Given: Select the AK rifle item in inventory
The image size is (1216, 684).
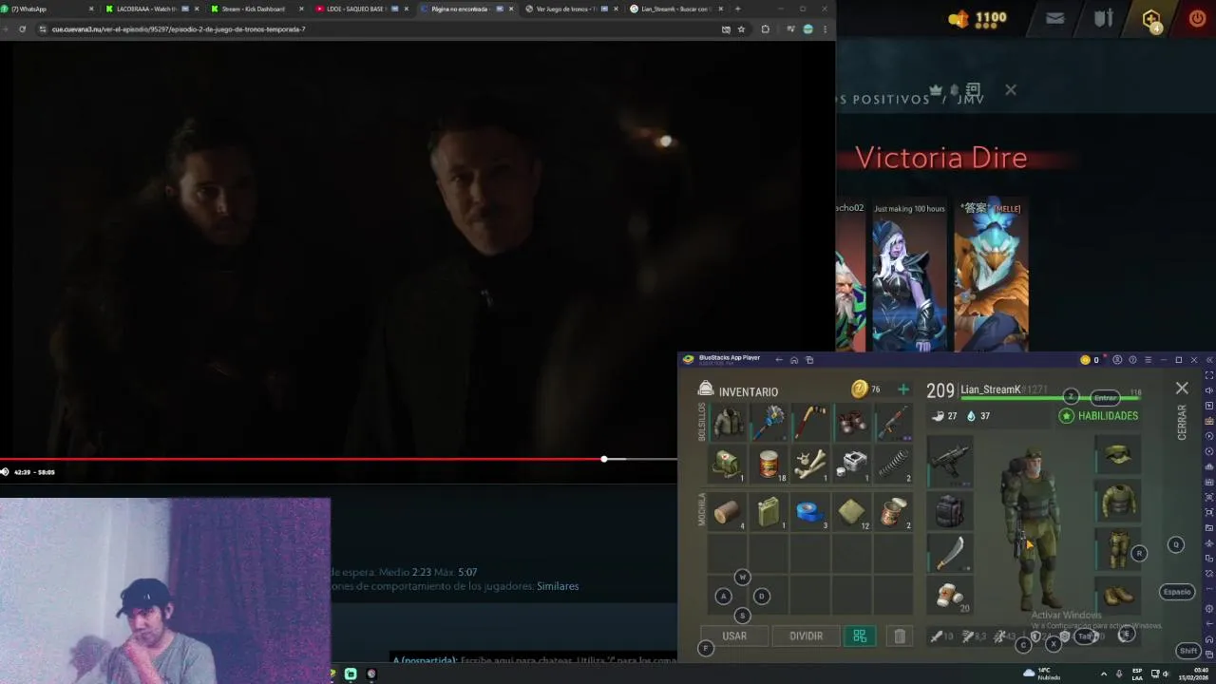Looking at the screenshot, I should pos(893,422).
